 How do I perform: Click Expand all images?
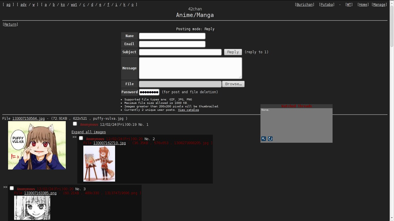coord(89,132)
